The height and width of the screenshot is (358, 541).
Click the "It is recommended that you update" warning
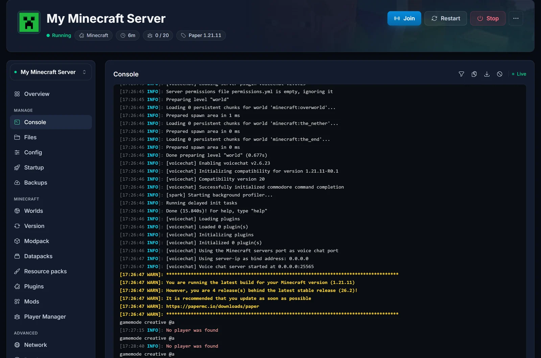215,299
